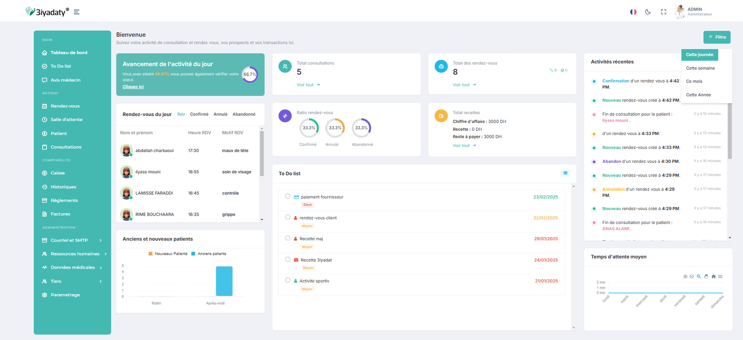Screen dimensions: 743x340
Task: Click the To Do list view icon
Action: [x=565, y=173]
